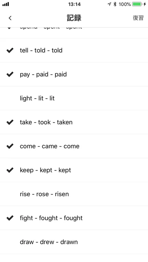Tap the Bluetooth status icon
Screen dimensions: 148x262
(115, 4)
